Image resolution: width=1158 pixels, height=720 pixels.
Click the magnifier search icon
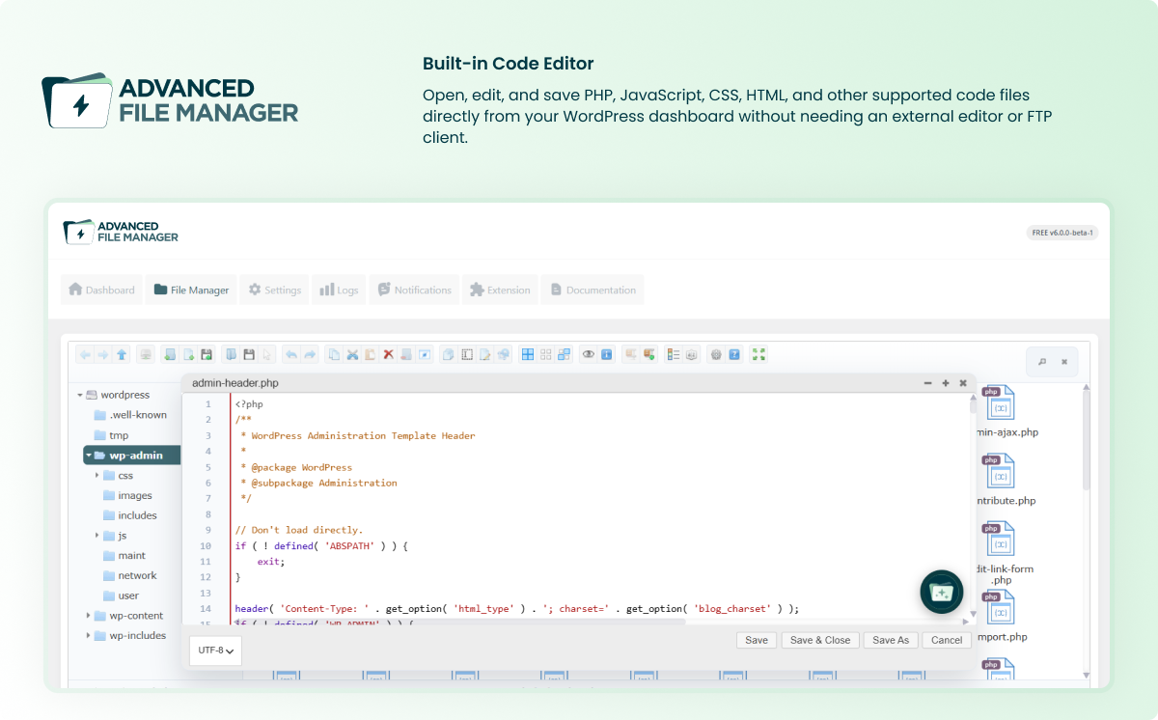pyautogui.click(x=1042, y=362)
